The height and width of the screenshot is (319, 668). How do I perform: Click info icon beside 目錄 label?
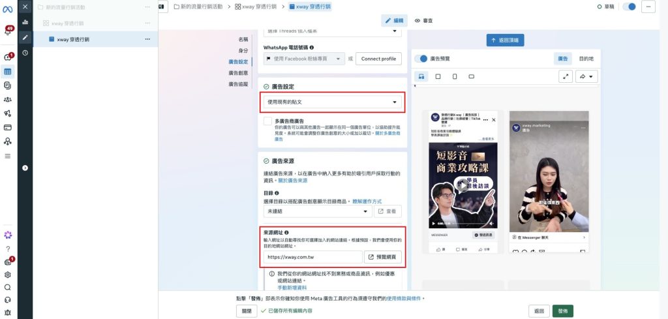(x=277, y=193)
